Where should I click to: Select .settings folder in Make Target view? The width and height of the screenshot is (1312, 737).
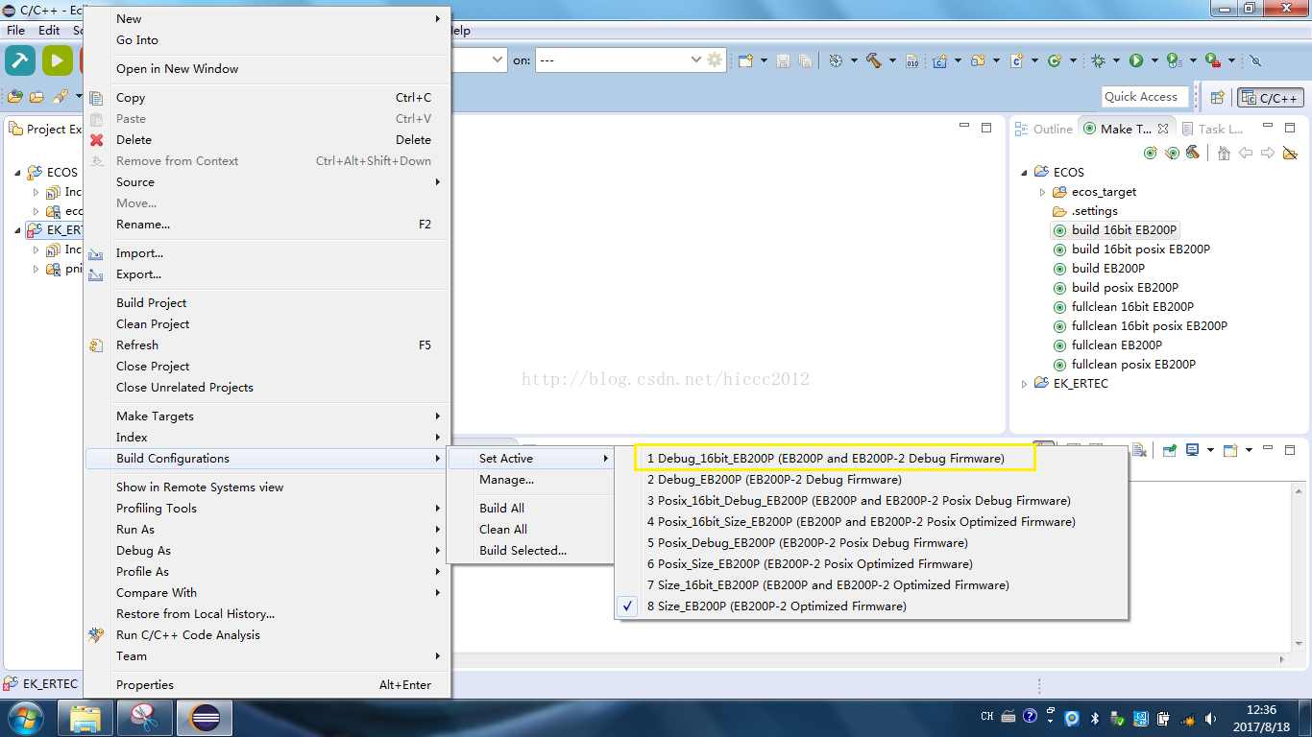tap(1085, 210)
